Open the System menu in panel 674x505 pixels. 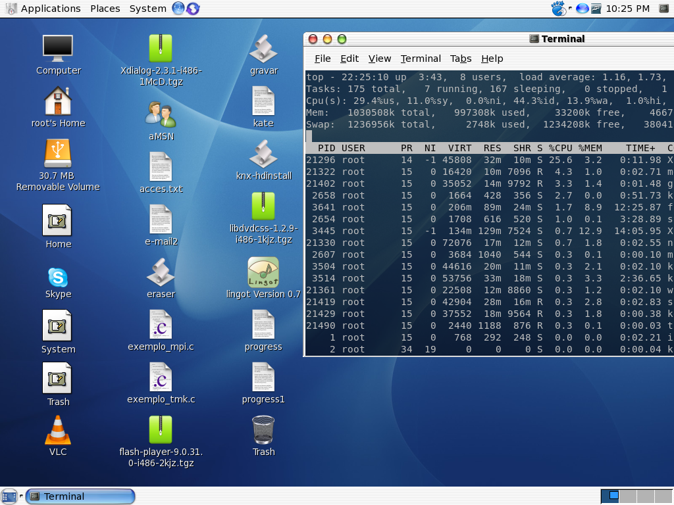click(x=148, y=9)
